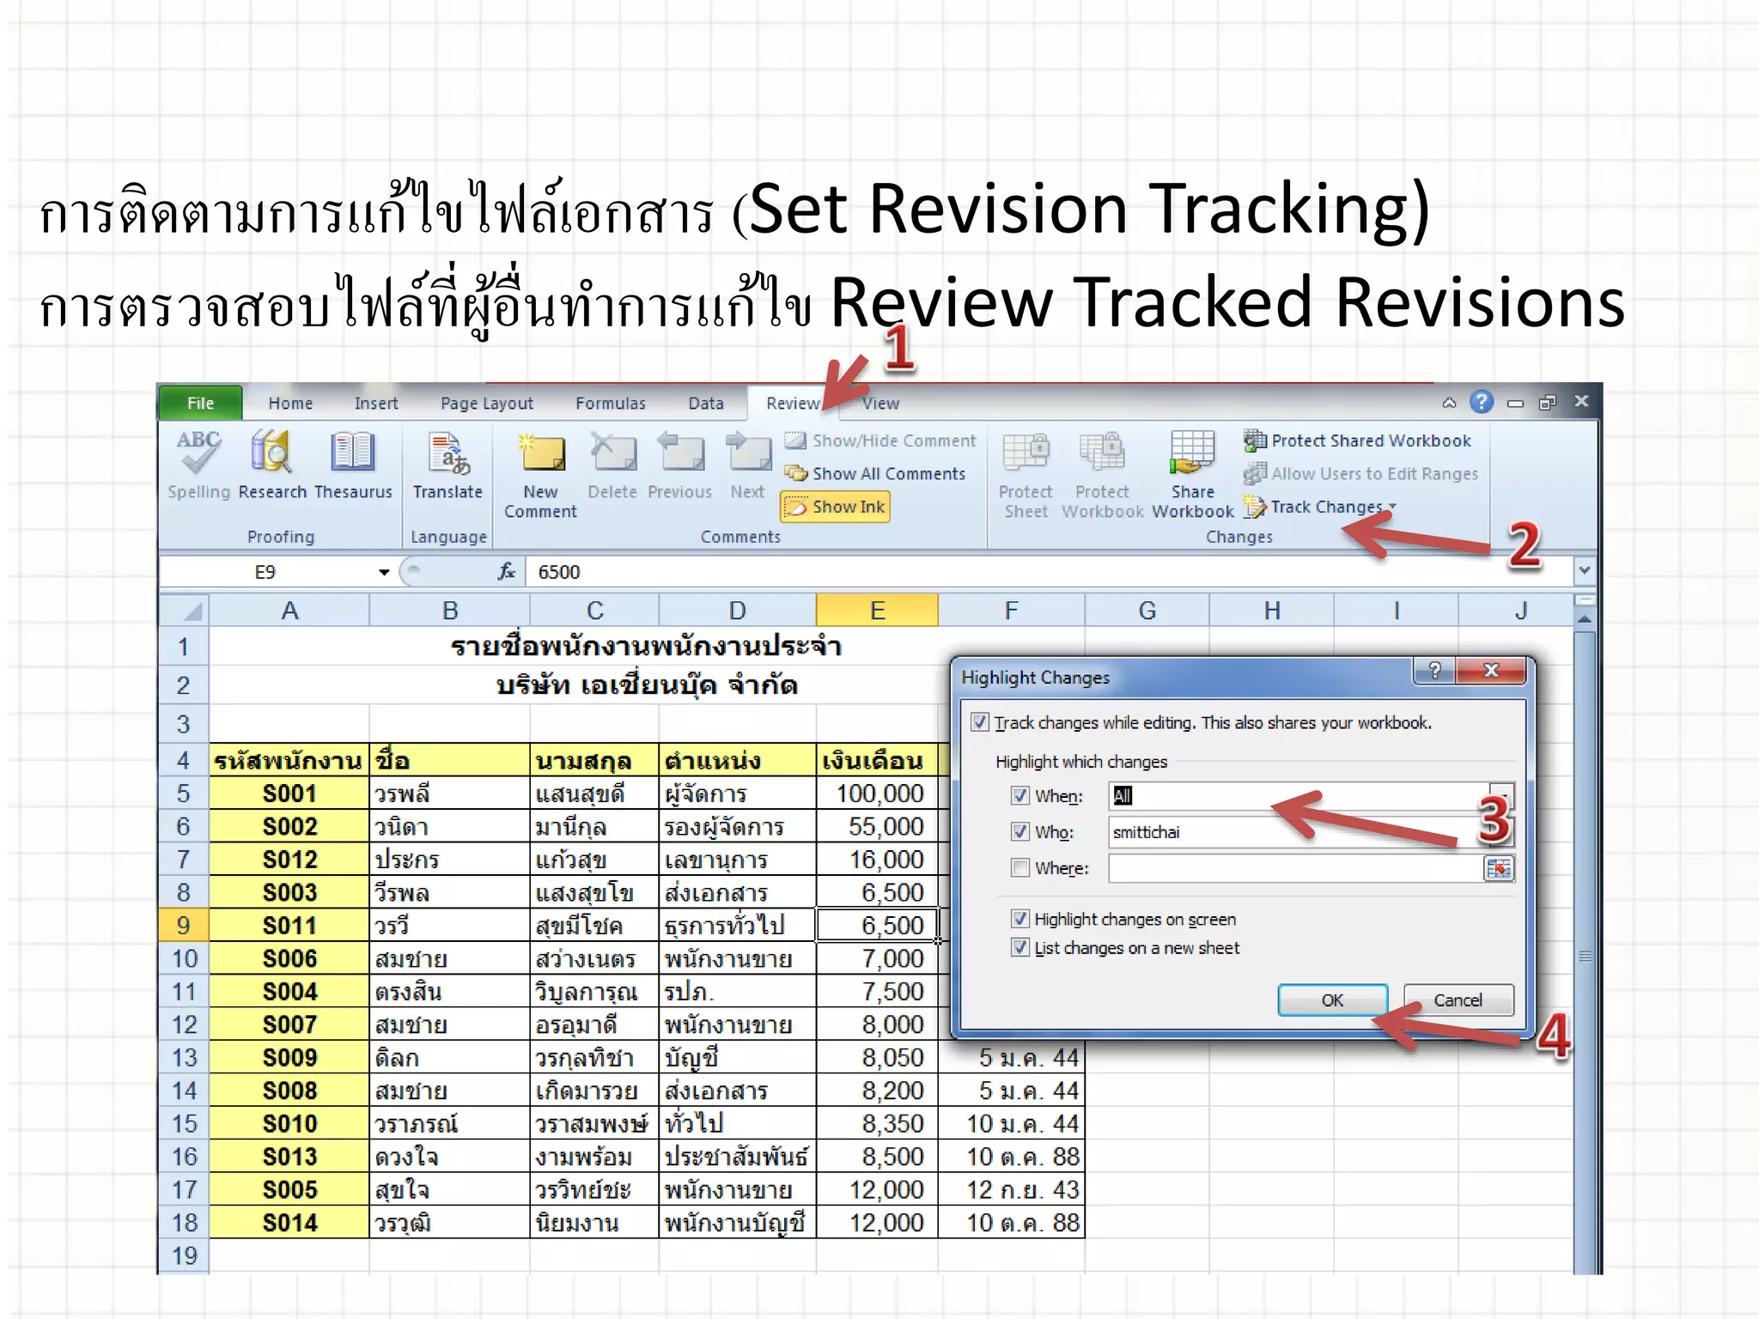Open the Track Changes dropdown
The height and width of the screenshot is (1319, 1759).
[x=1321, y=508]
